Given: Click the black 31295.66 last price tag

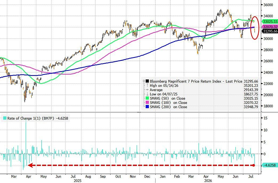Looking at the screenshot, I should point(270,31).
